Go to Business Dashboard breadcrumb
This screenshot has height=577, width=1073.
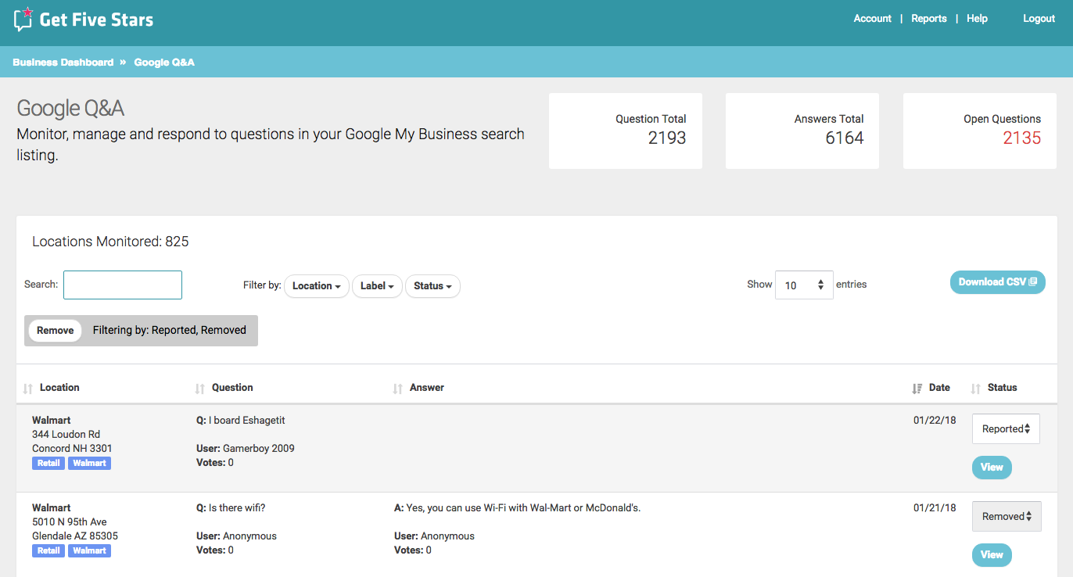tap(63, 63)
